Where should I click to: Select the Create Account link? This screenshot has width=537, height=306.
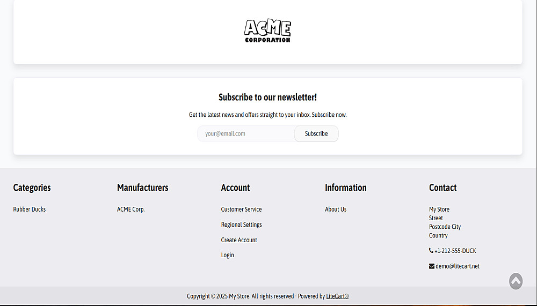tap(239, 240)
